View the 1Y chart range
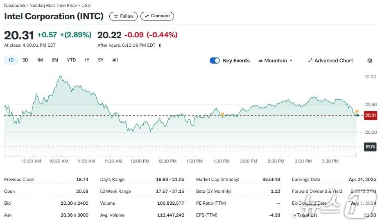The width and height of the screenshot is (382, 224). pos(87,60)
